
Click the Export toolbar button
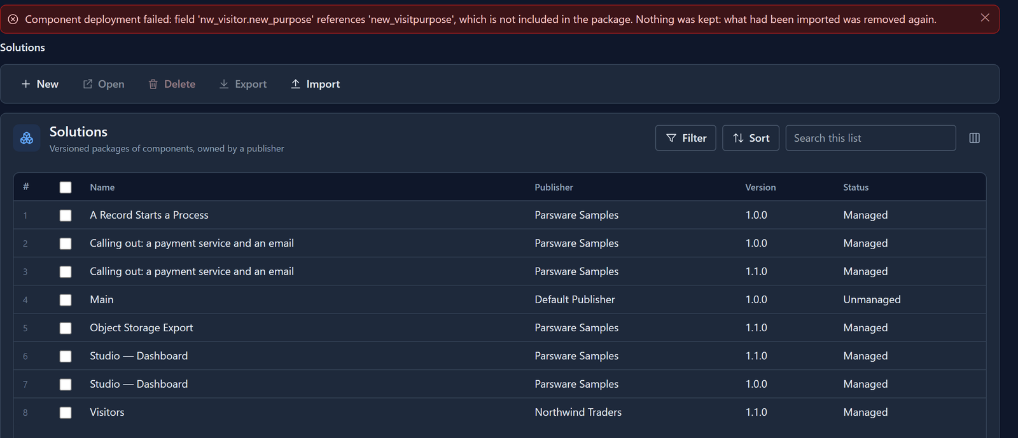(243, 84)
